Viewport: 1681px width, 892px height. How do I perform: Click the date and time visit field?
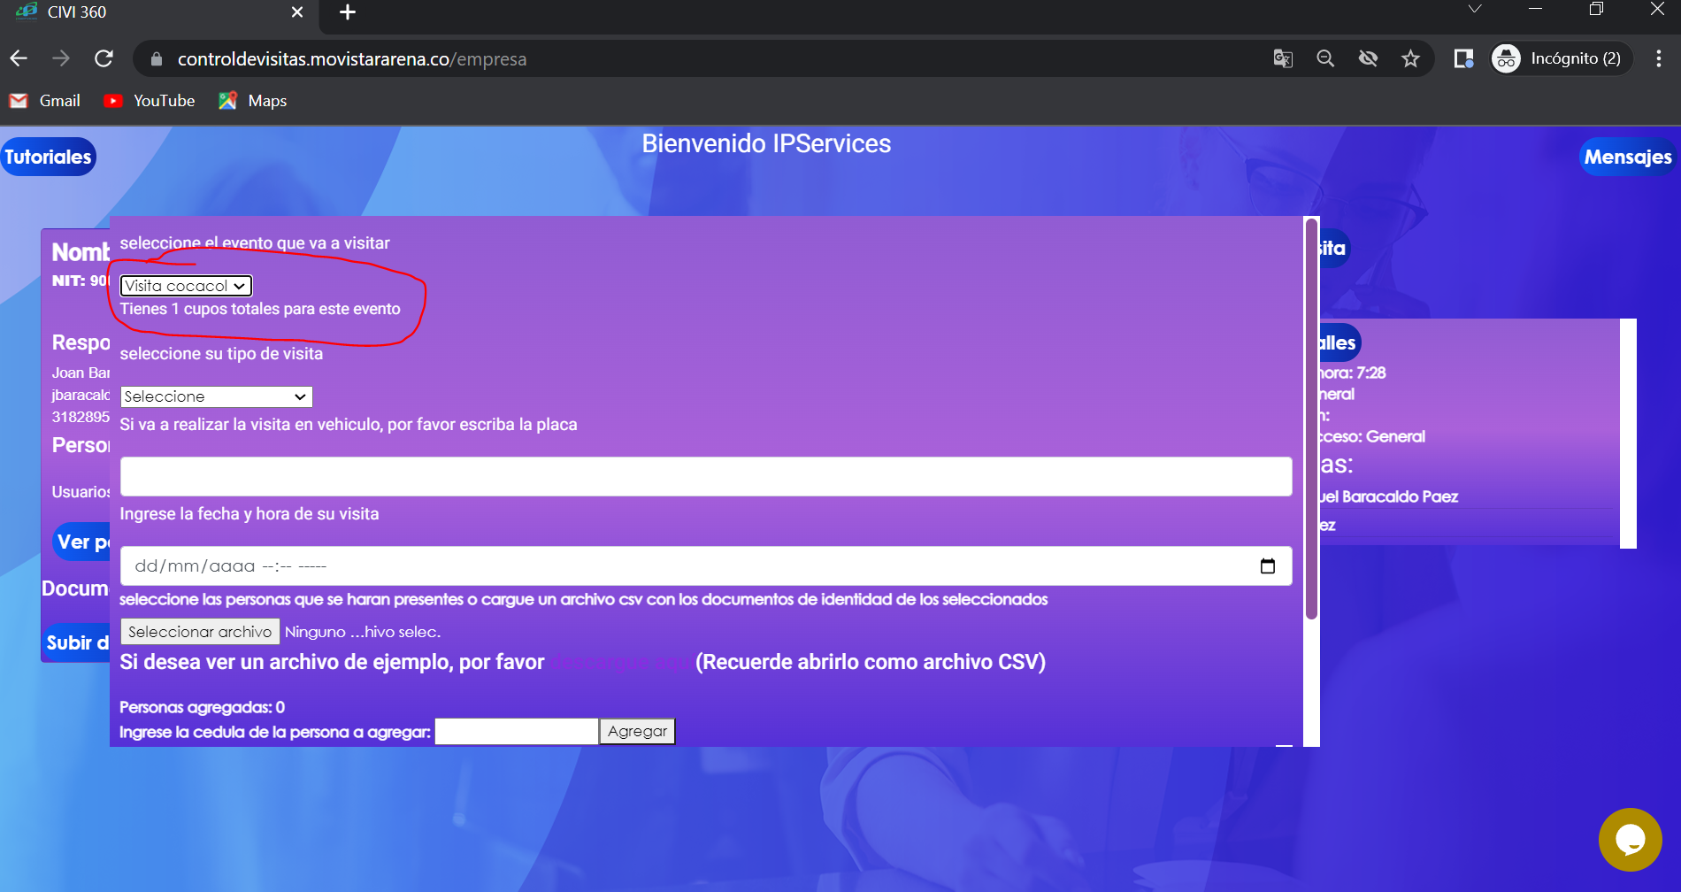pyautogui.click(x=705, y=565)
